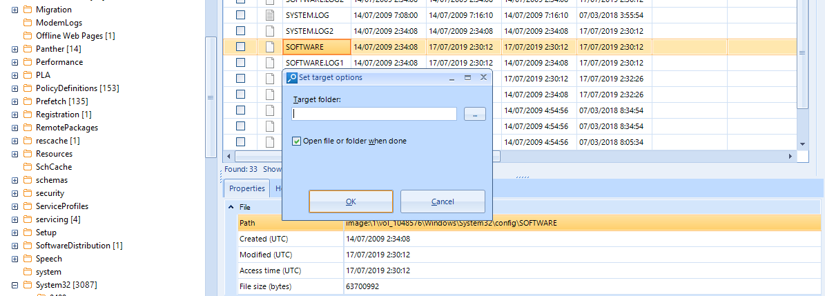Check the box for SYSTEM.LOG2 row
The image size is (825, 296).
pos(241,31)
